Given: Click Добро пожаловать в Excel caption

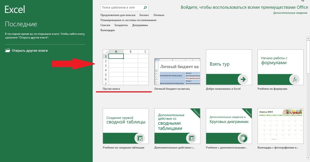Looking at the screenshot, I should (223, 89).
